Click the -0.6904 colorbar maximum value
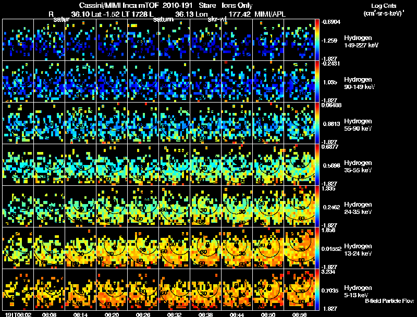This screenshot has width=417, height=317. 331,22
